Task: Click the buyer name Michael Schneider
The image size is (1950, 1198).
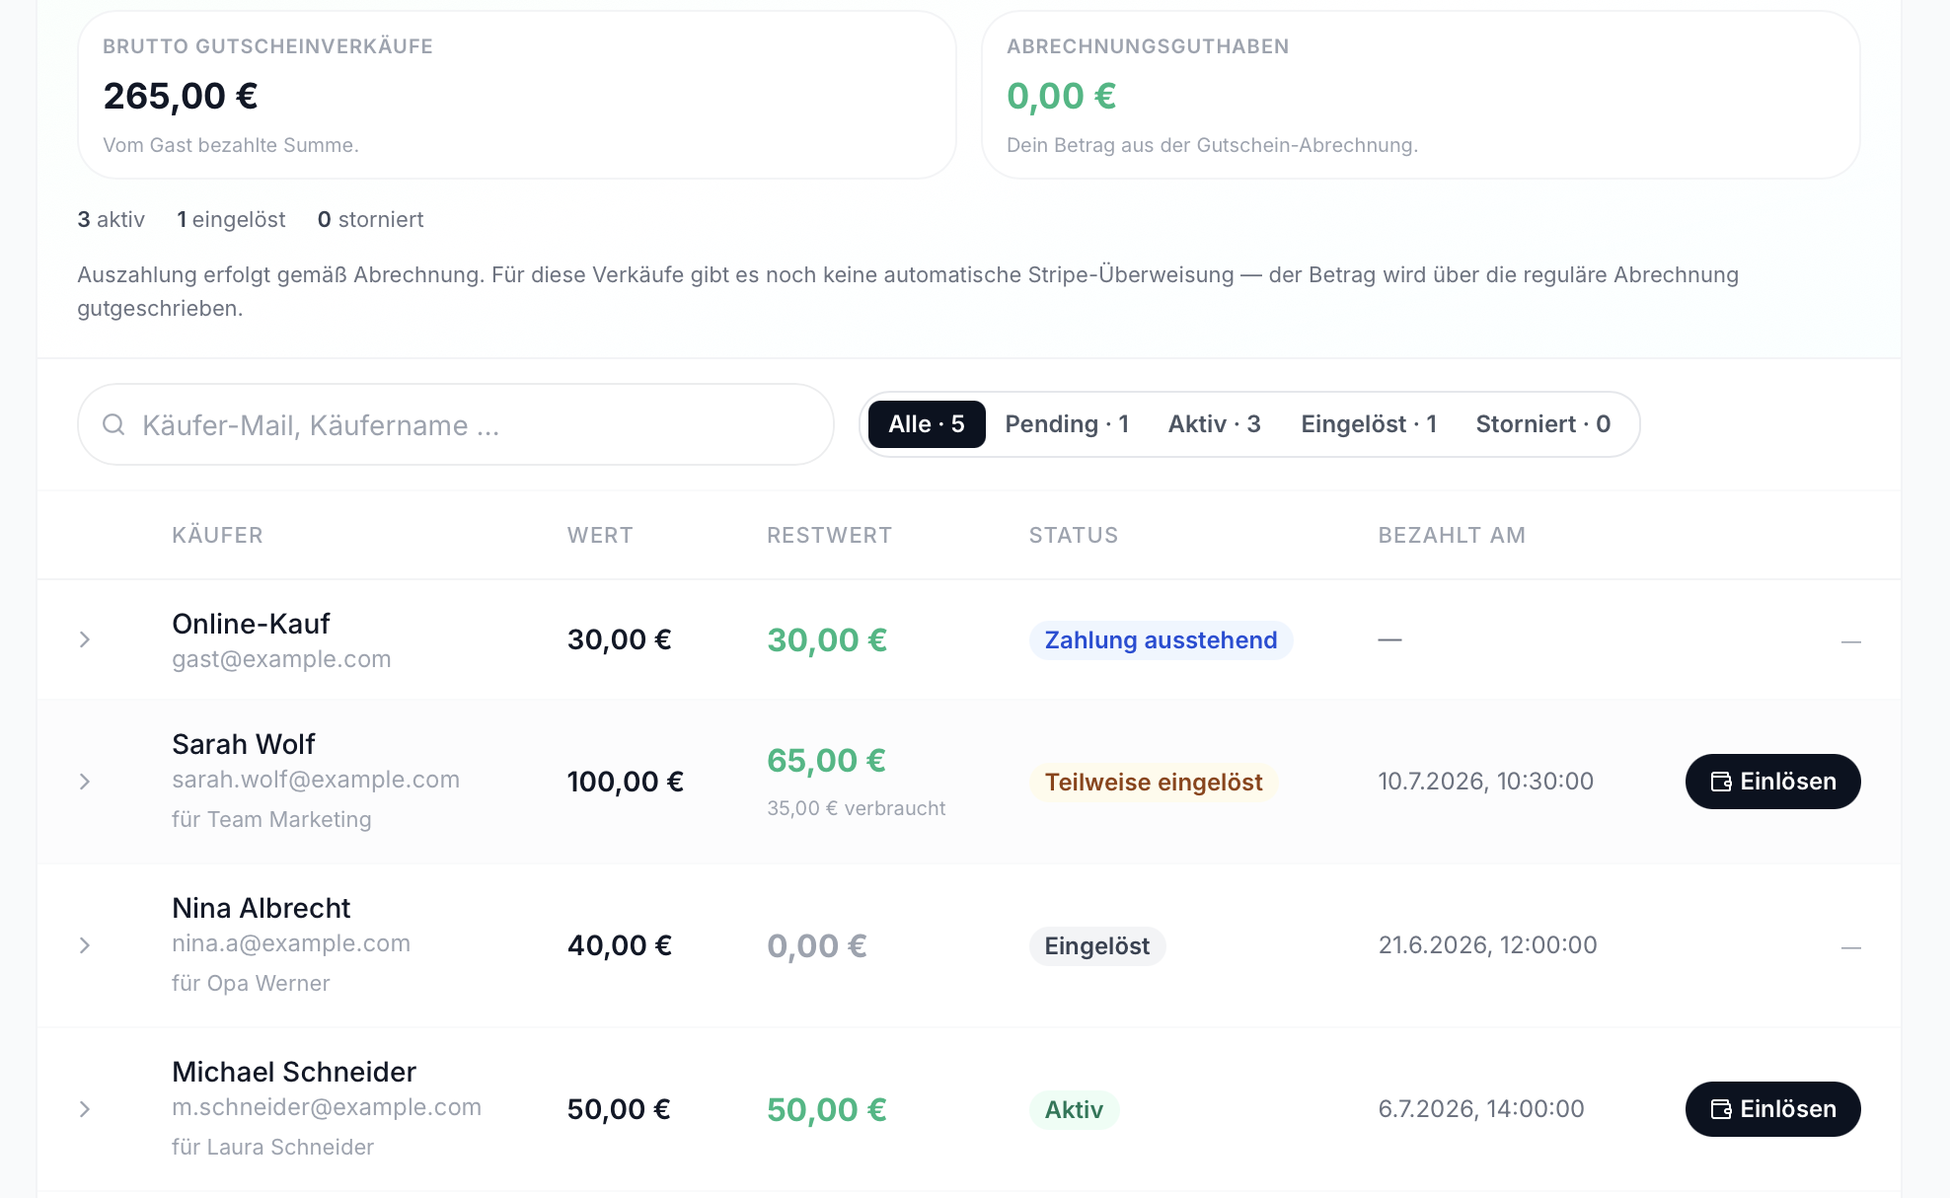Action: coord(294,1072)
